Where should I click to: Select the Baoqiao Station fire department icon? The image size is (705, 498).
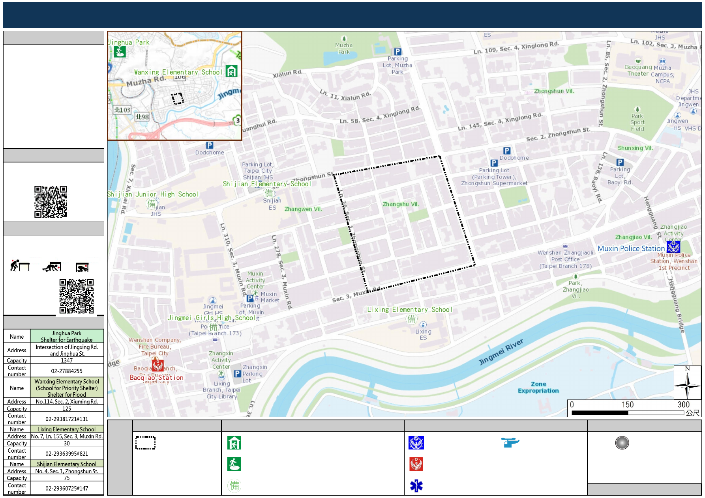click(158, 366)
